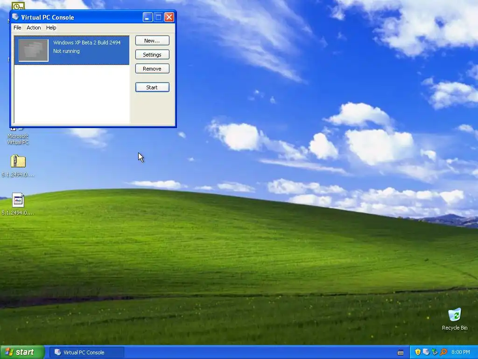This screenshot has height=359, width=478.
Task: Close the Virtual PC Console window
Action: (x=169, y=17)
